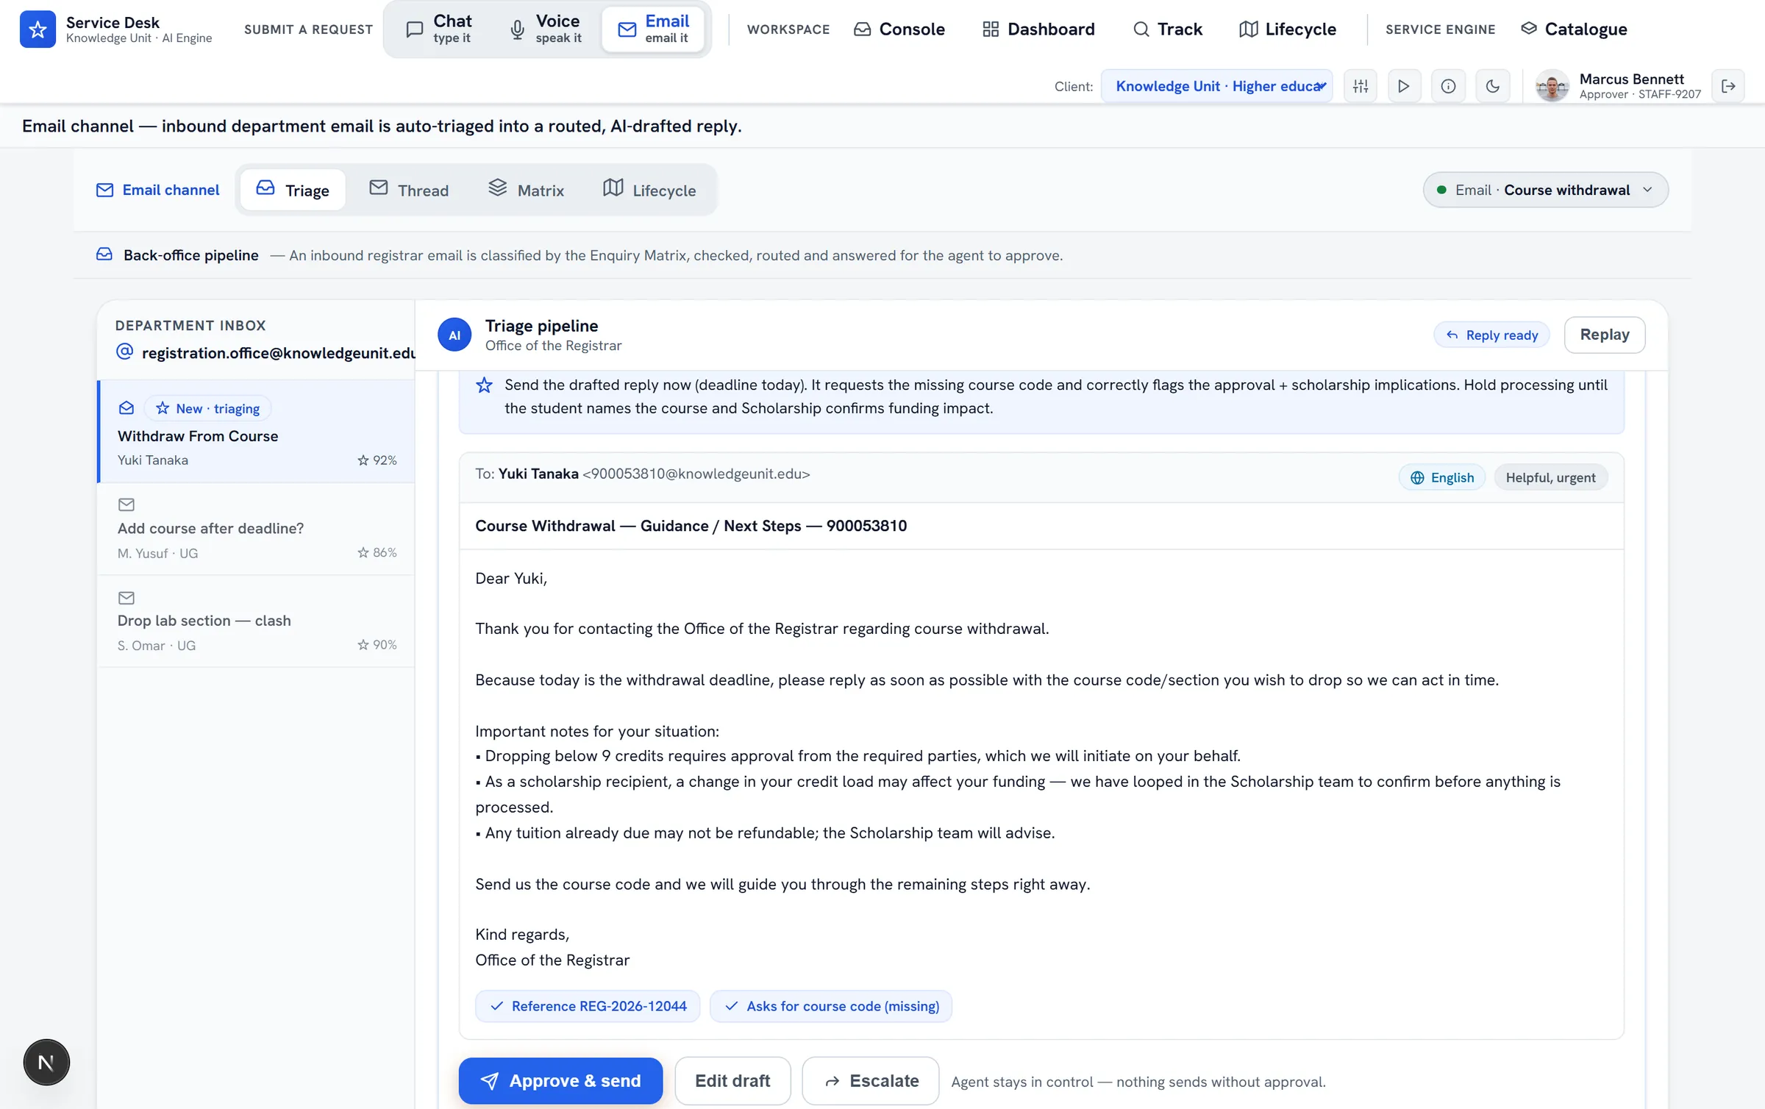Viewport: 1765px width, 1109px height.
Task: Click the New triaging badge
Action: [208, 408]
